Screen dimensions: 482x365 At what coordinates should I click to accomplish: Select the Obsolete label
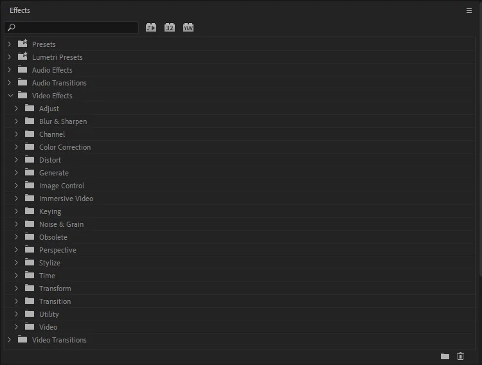[53, 237]
